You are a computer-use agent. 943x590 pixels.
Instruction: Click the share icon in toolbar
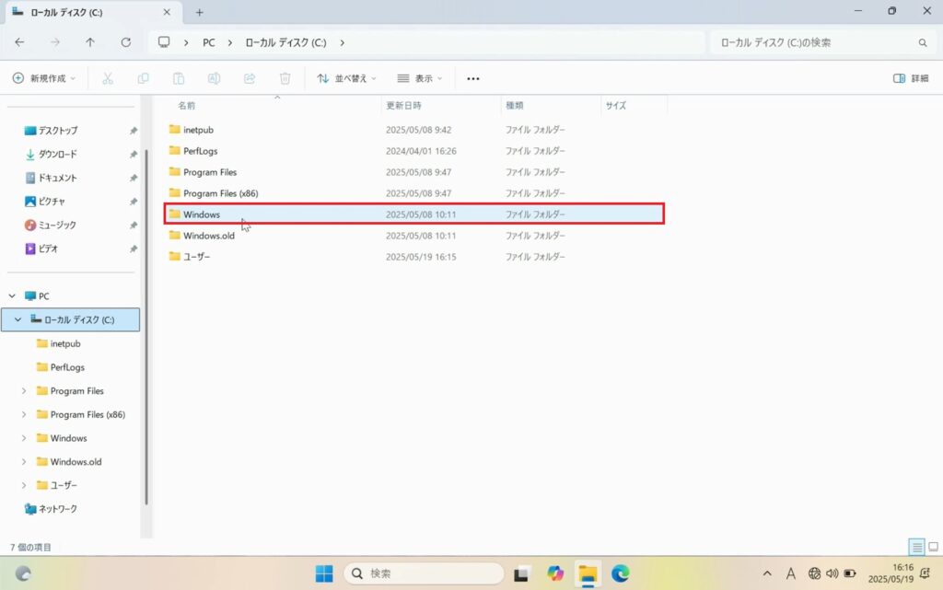pyautogui.click(x=250, y=79)
